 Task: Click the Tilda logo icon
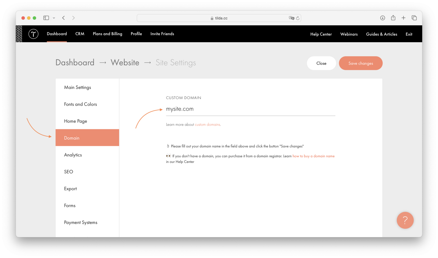point(33,34)
